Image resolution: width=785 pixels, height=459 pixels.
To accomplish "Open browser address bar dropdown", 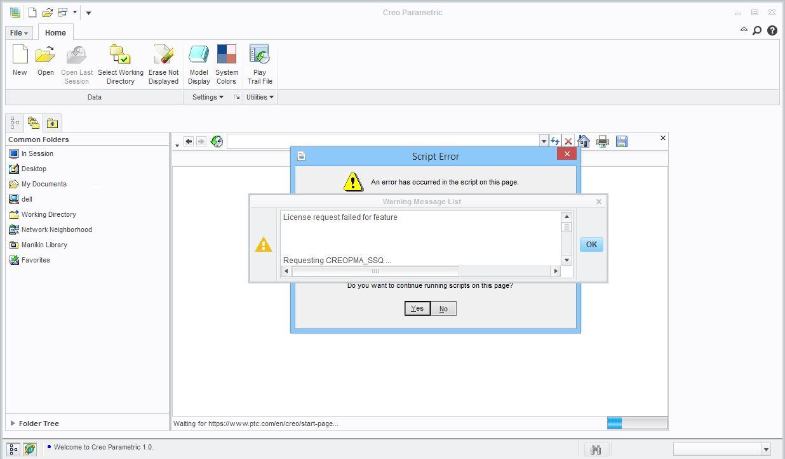I will coord(544,141).
